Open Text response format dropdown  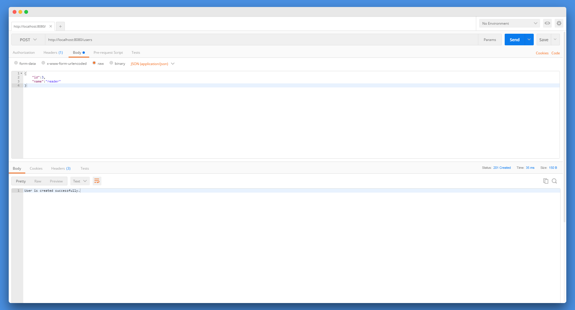80,181
